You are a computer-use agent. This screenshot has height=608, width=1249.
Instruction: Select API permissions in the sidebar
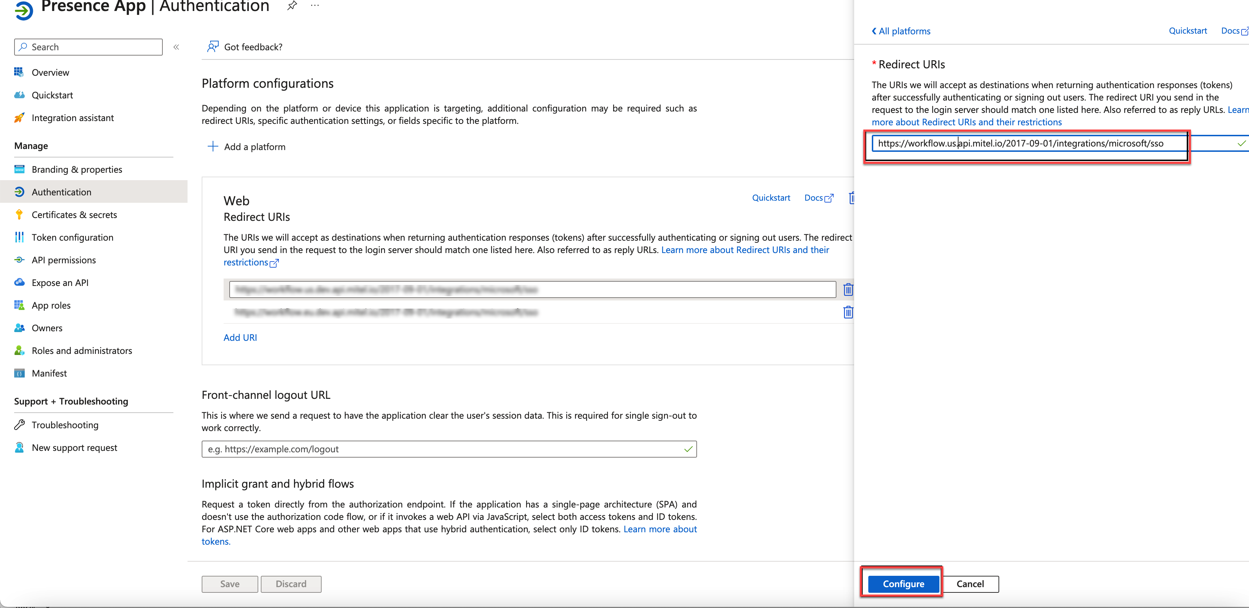coord(64,260)
